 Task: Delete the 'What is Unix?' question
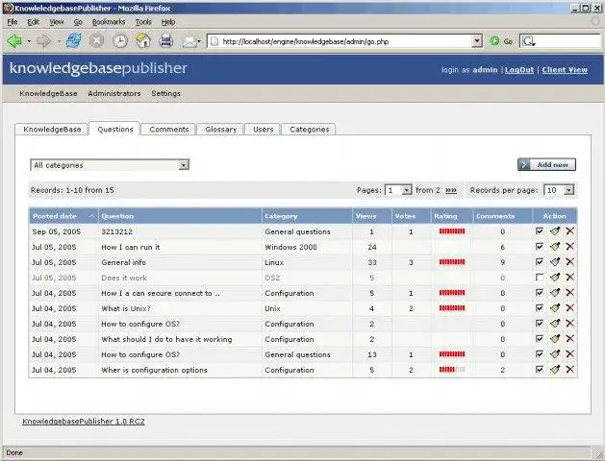point(569,308)
